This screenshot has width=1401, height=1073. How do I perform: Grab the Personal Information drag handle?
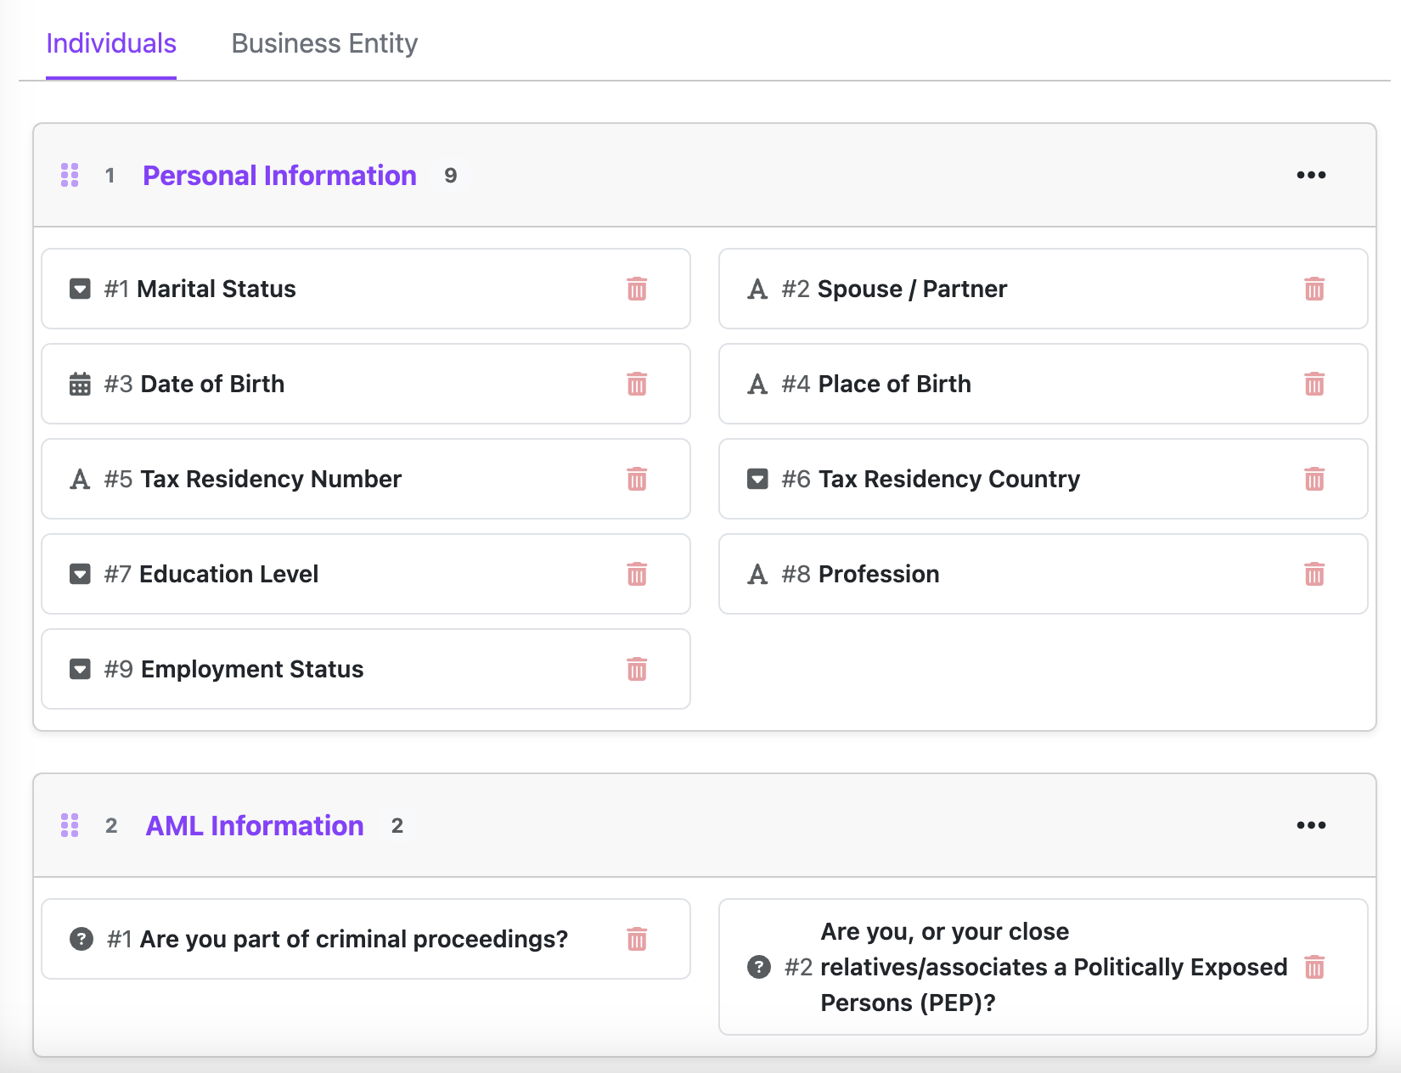tap(70, 175)
